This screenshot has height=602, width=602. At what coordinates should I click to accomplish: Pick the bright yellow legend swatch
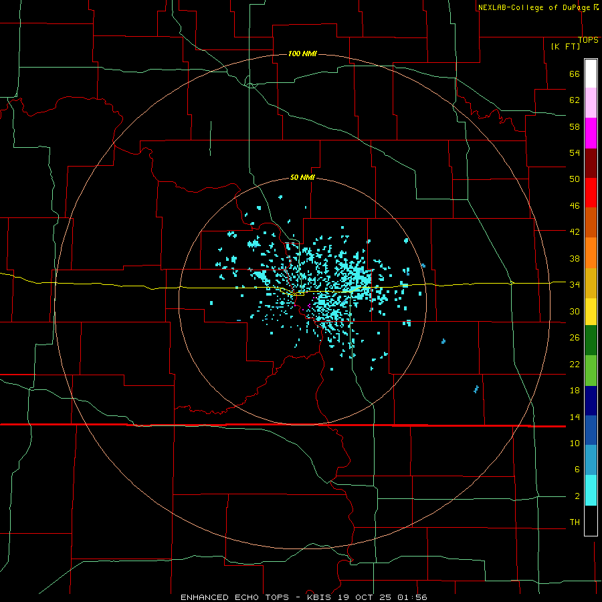591,312
